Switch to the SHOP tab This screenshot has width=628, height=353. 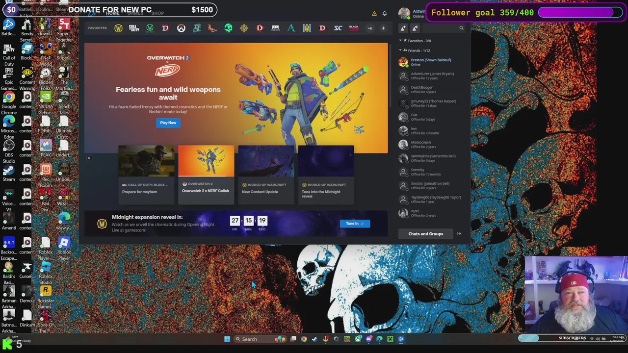tap(157, 13)
